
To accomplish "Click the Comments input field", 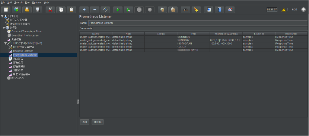I will tap(201, 29).
